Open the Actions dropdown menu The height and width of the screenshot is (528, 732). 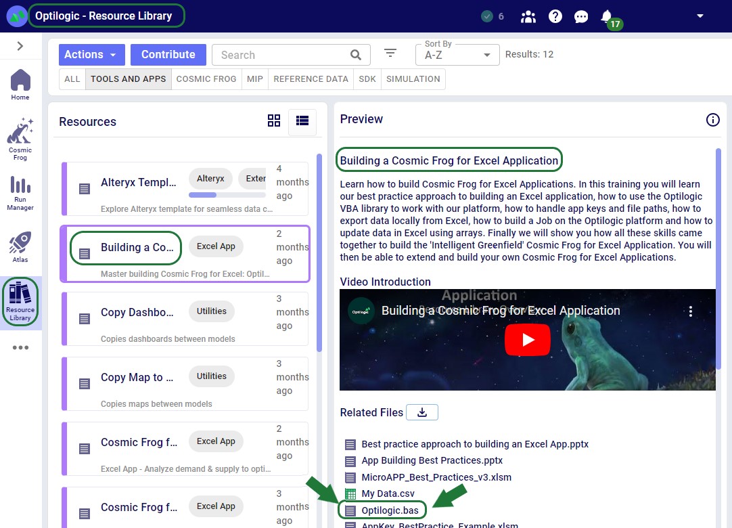[92, 55]
